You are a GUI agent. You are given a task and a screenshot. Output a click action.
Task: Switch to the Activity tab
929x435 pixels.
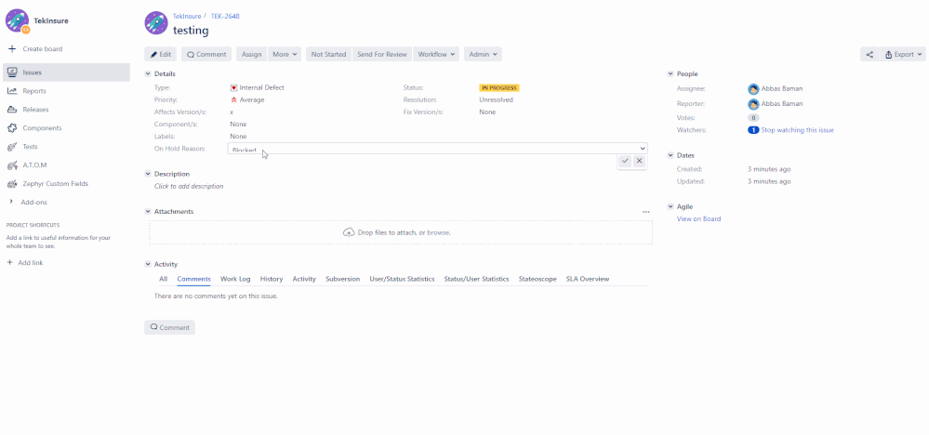tap(304, 279)
